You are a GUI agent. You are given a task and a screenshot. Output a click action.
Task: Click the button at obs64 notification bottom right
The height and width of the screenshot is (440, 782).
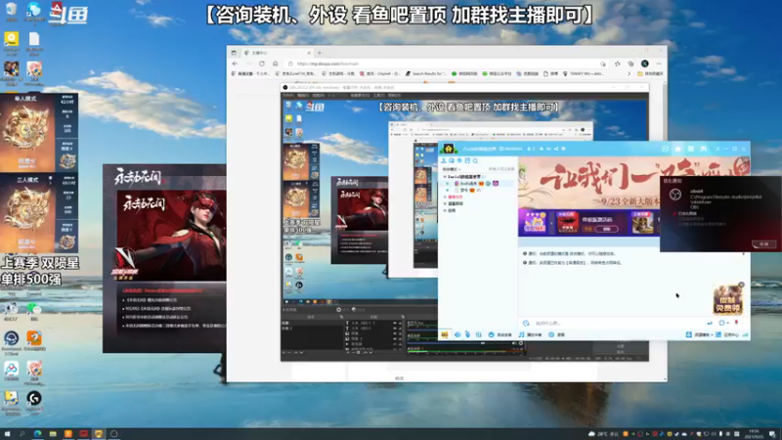[764, 243]
